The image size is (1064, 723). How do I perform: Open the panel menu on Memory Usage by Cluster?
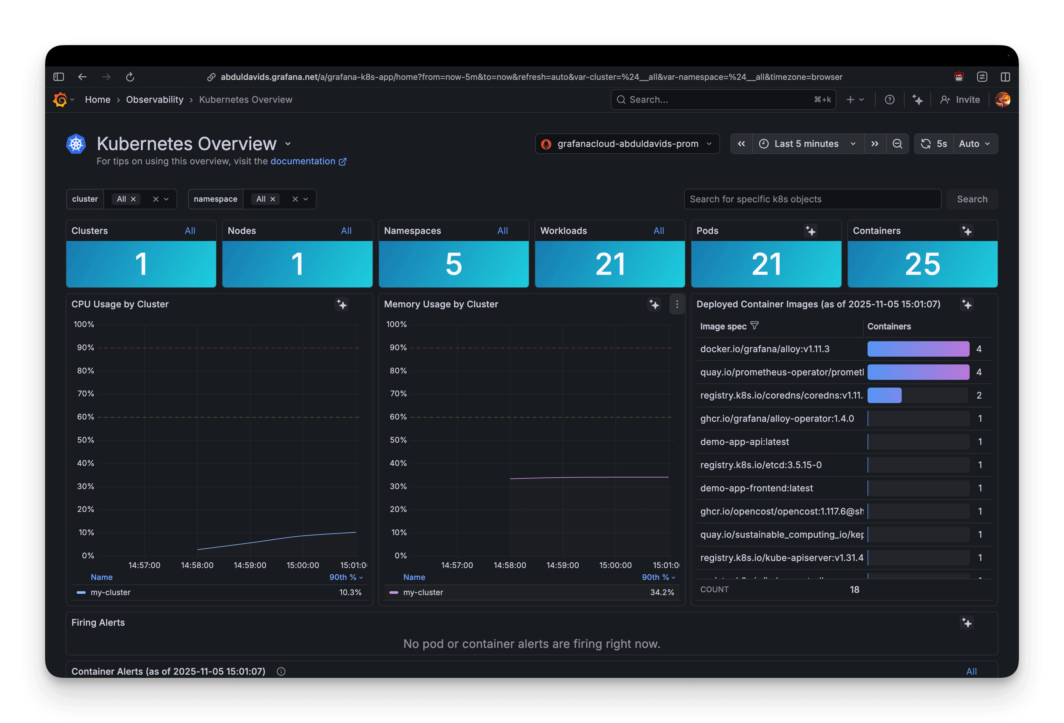pos(677,304)
